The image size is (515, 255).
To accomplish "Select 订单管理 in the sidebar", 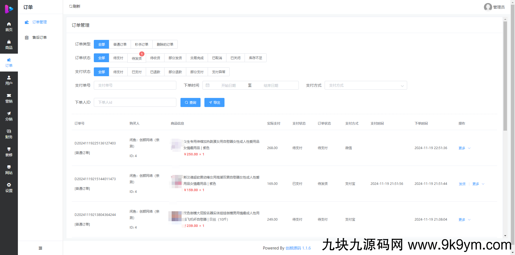I will (x=40, y=22).
